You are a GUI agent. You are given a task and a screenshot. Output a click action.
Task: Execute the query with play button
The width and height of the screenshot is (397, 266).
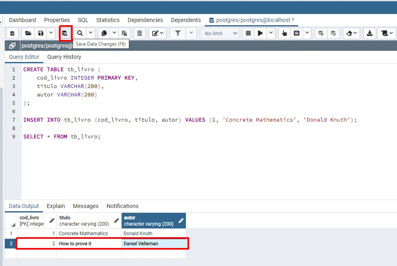[x=260, y=33]
